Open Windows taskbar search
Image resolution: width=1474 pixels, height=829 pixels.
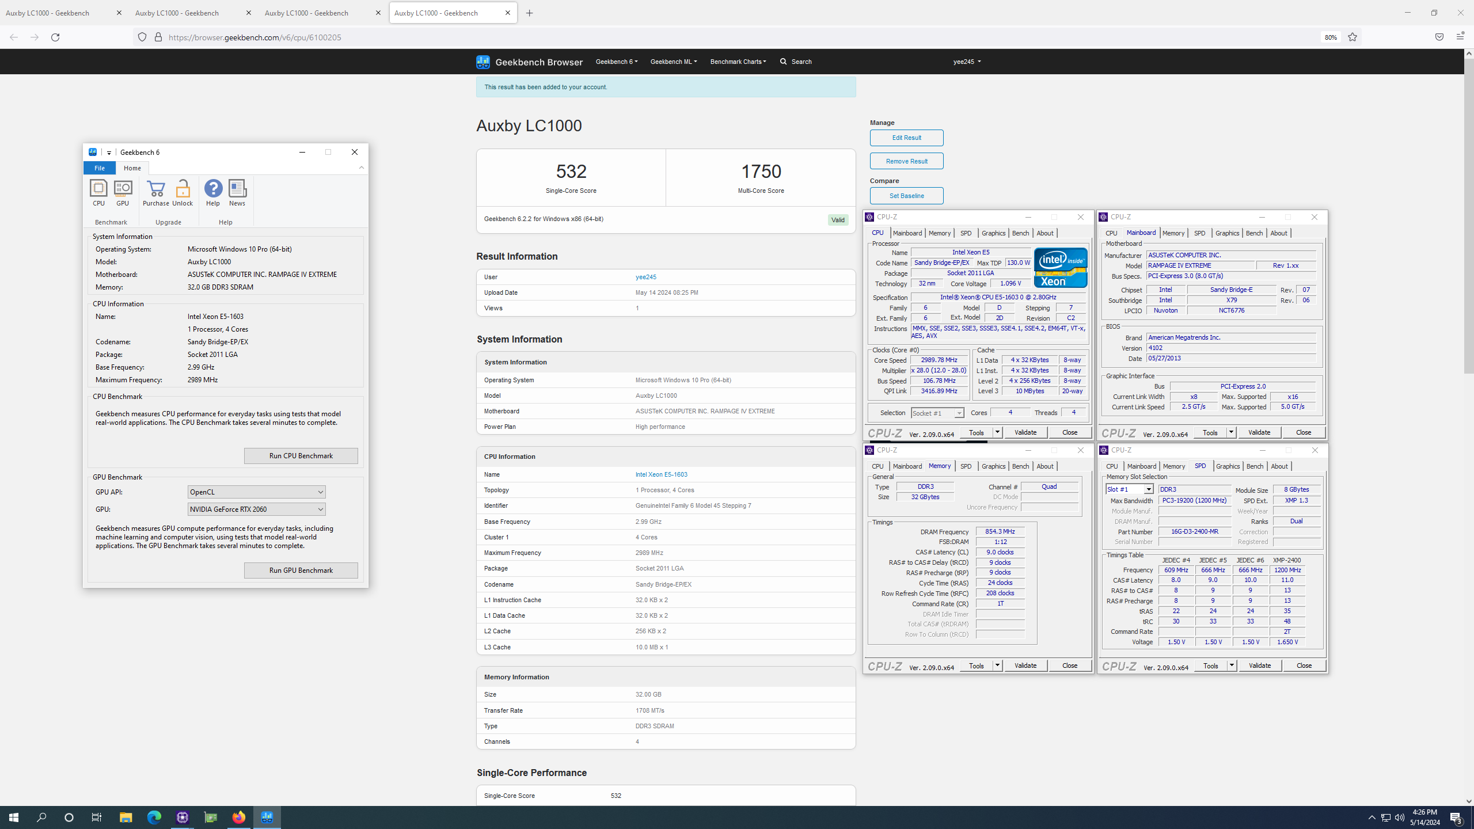41,817
